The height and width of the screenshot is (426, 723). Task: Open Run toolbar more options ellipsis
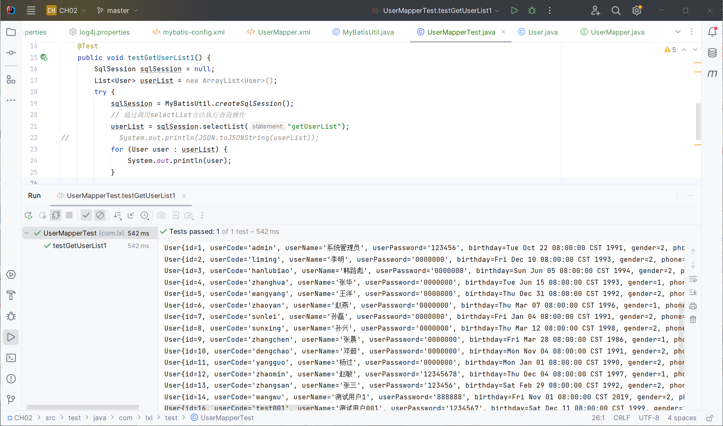[202, 215]
